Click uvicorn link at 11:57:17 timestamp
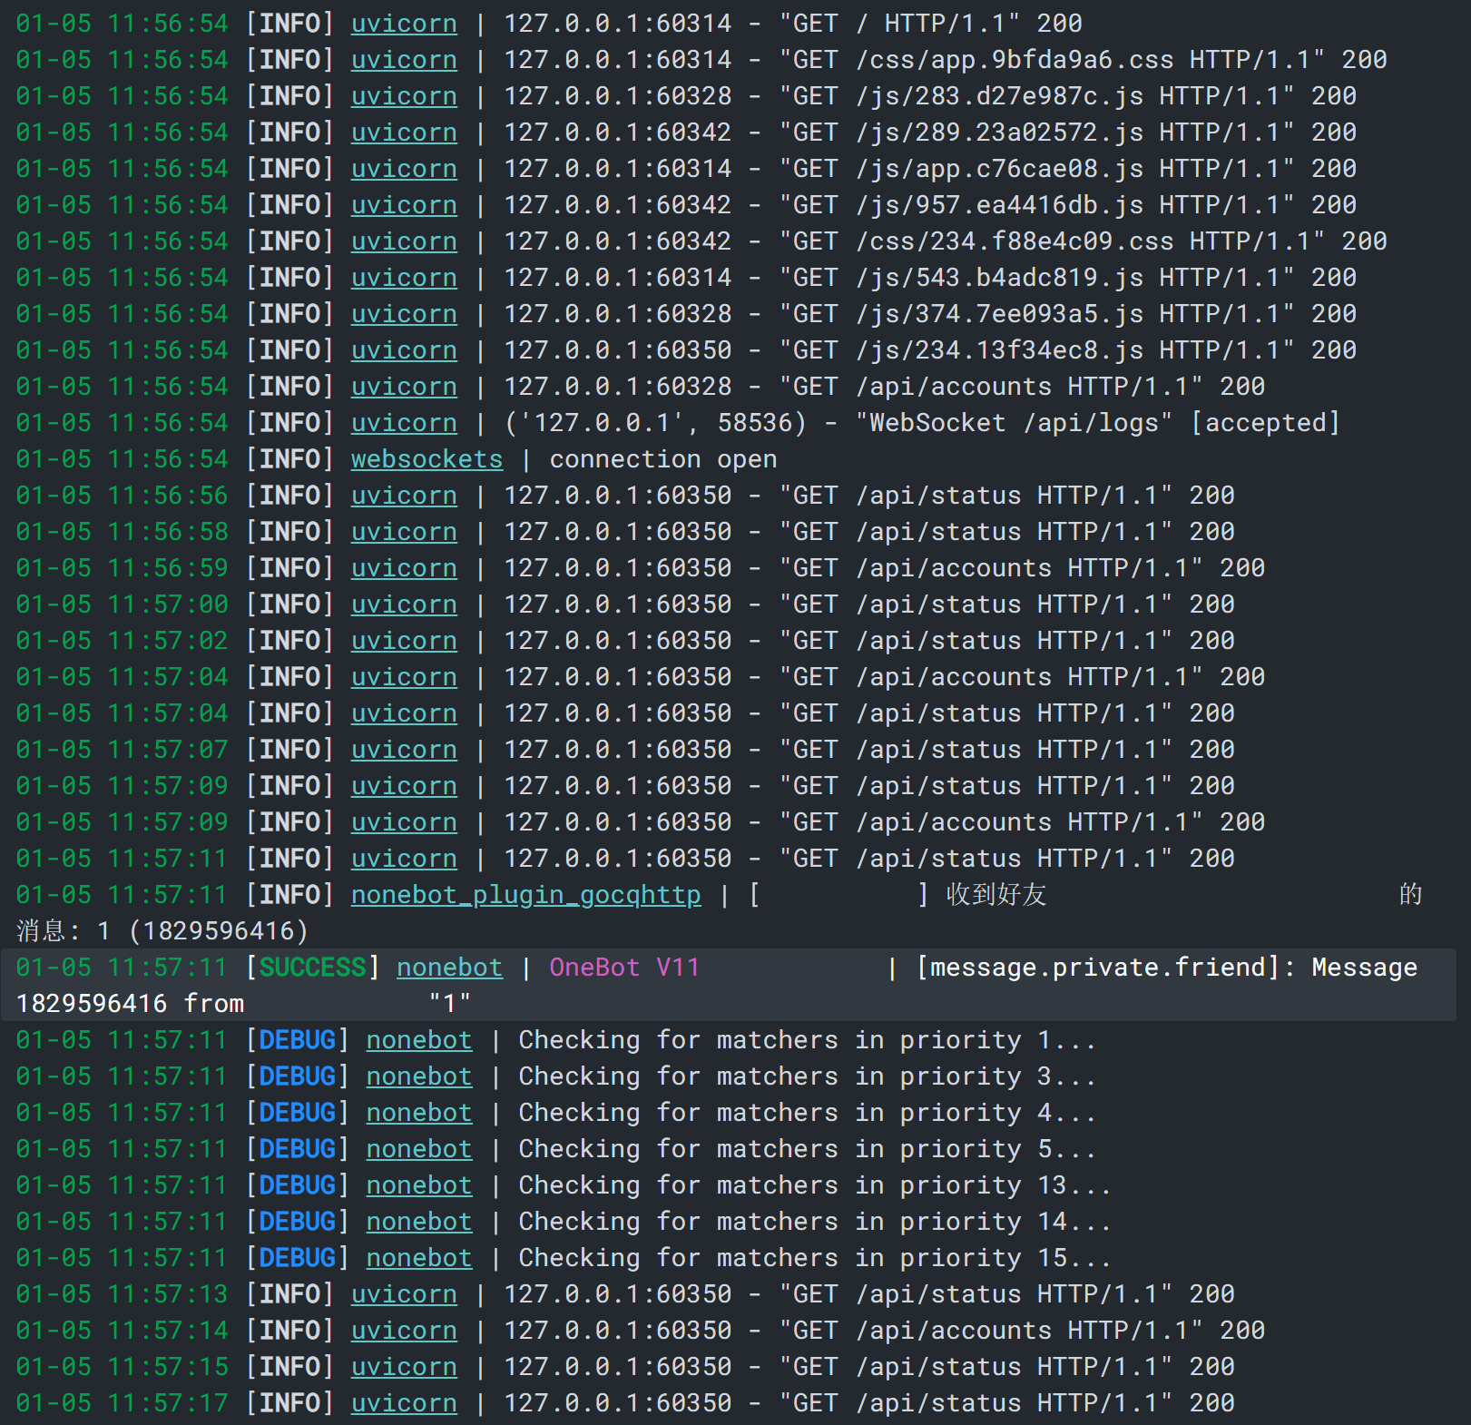 [x=404, y=1403]
